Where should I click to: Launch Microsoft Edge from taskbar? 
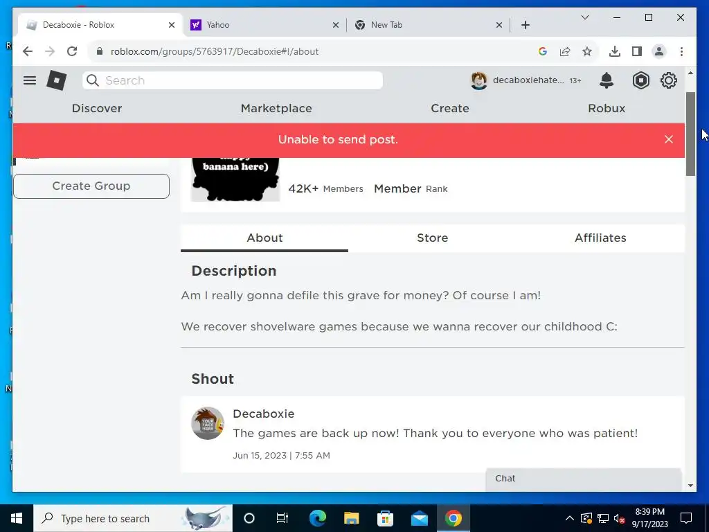[317, 518]
